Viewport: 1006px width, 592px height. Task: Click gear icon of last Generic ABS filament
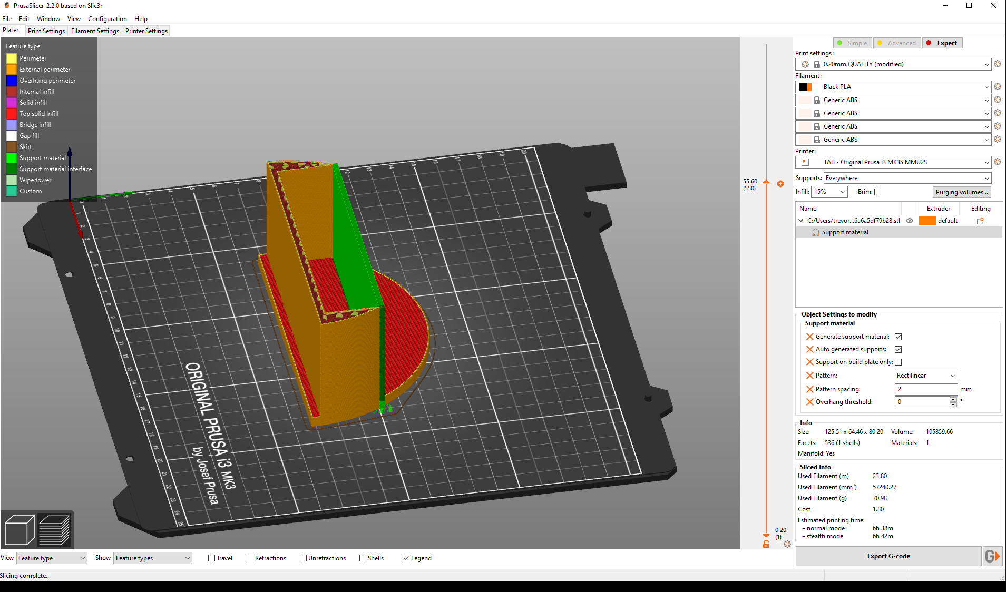[997, 139]
